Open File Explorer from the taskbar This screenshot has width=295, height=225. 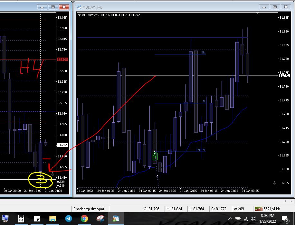(53, 219)
